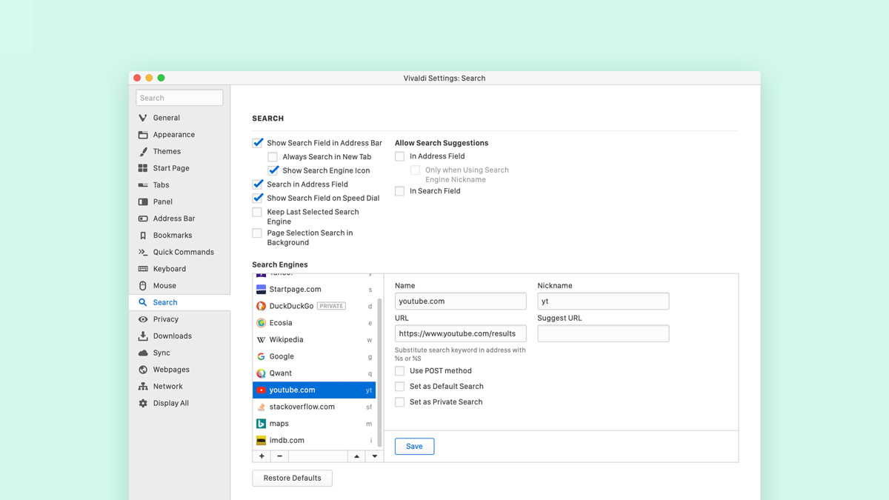
Task: Enable suggestions In Search Field
Action: (x=400, y=191)
